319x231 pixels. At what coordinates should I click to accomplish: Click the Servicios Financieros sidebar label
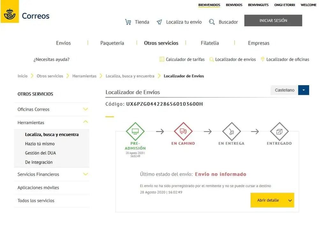click(38, 174)
